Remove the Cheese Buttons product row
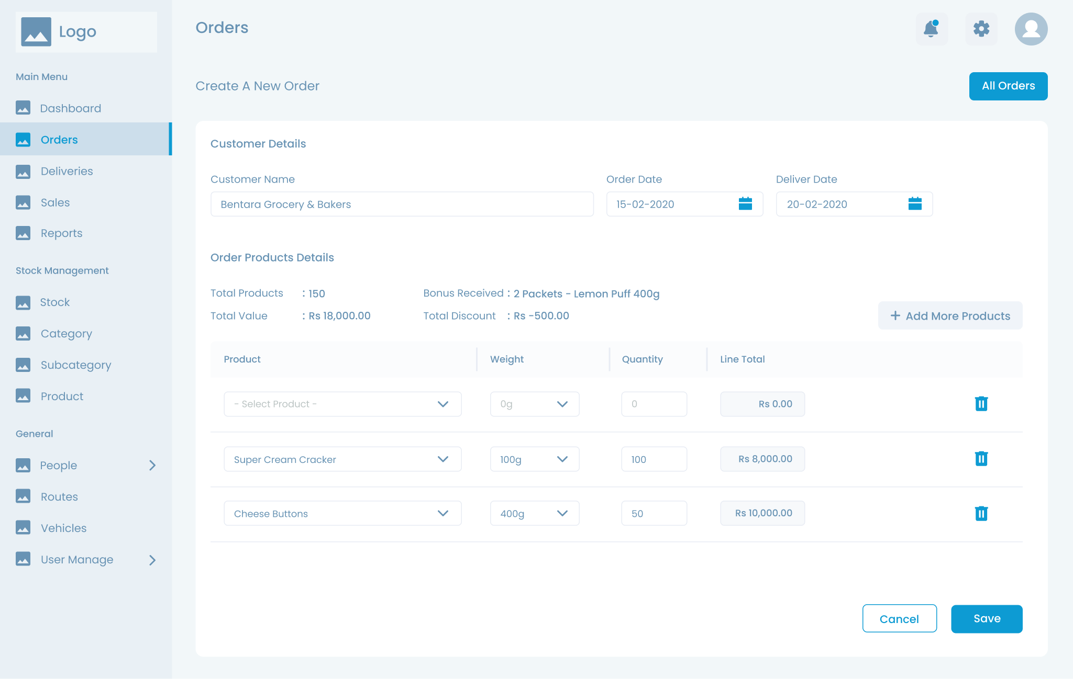The height and width of the screenshot is (679, 1073). (981, 513)
